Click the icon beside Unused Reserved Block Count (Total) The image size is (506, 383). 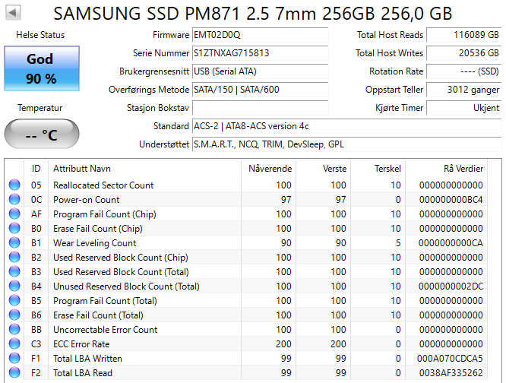(14, 286)
